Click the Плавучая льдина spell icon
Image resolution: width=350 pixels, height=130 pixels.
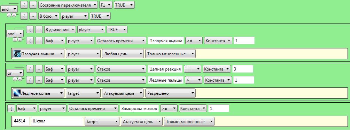coord(17,54)
